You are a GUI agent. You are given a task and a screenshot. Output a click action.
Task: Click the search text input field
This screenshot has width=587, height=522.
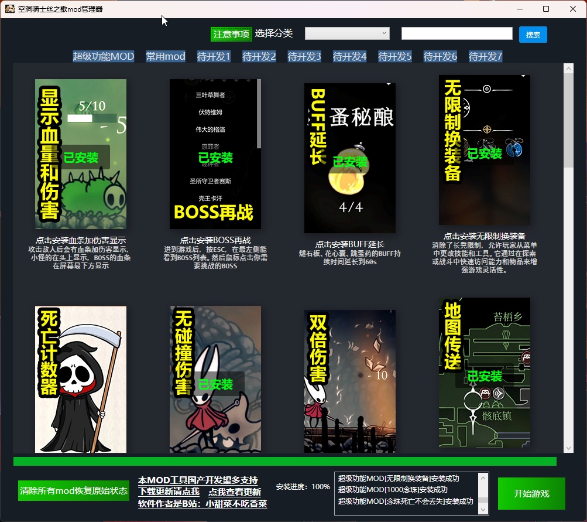[x=456, y=33]
